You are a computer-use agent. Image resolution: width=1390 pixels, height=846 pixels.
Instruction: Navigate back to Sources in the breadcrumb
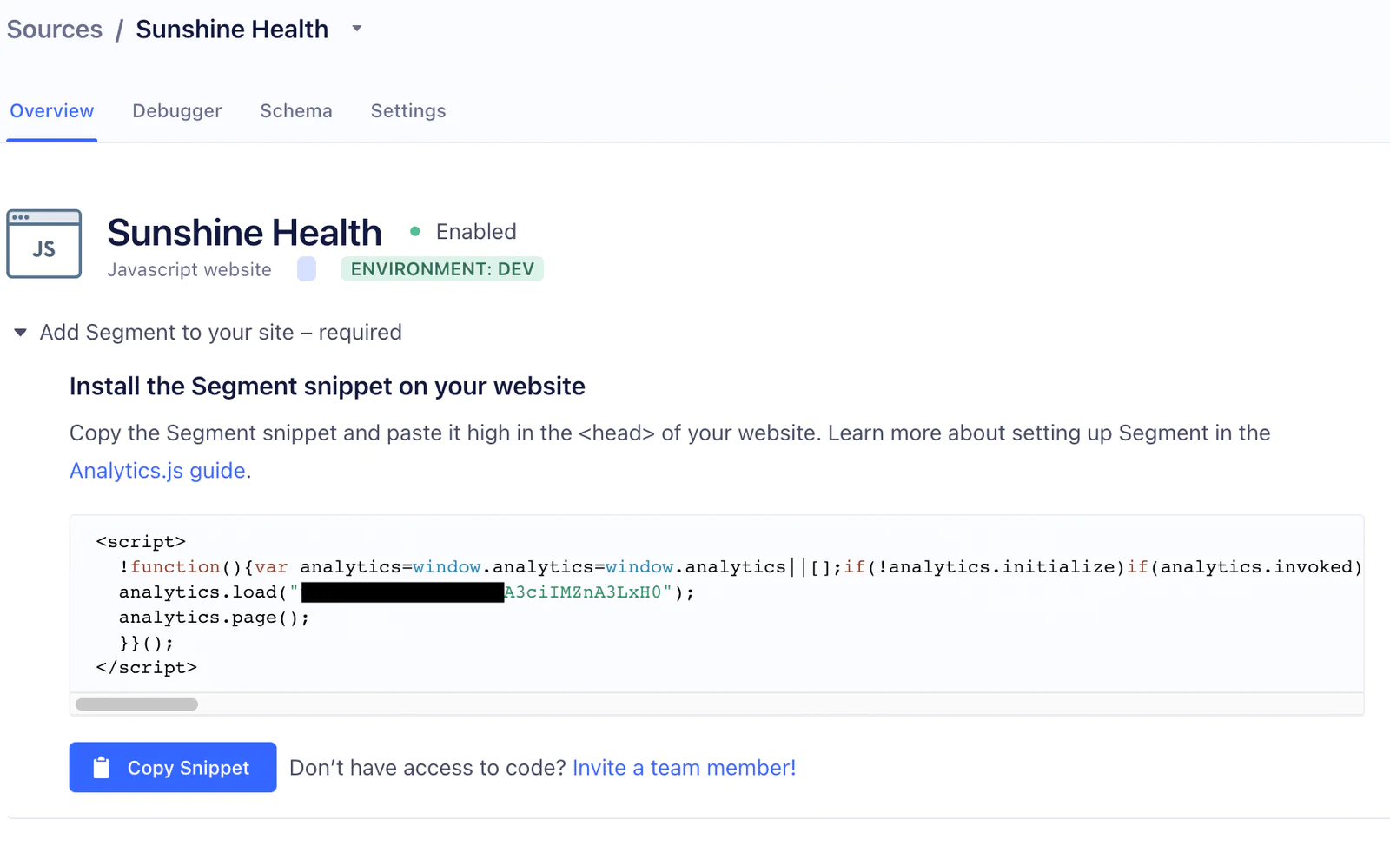tap(54, 30)
